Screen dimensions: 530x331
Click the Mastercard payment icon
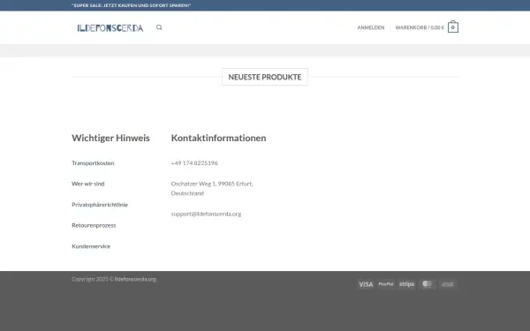(x=428, y=284)
